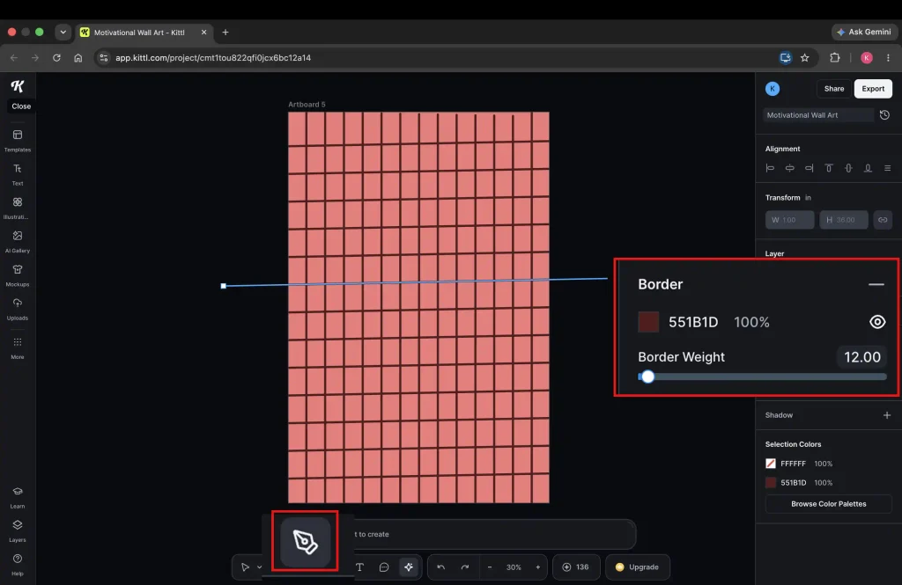Image resolution: width=902 pixels, height=585 pixels.
Task: Open a new browser tab
Action: click(225, 33)
